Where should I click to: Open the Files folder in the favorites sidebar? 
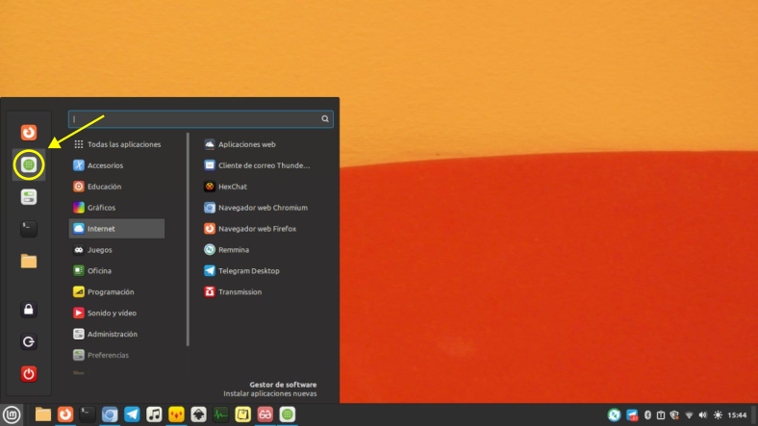click(x=29, y=262)
